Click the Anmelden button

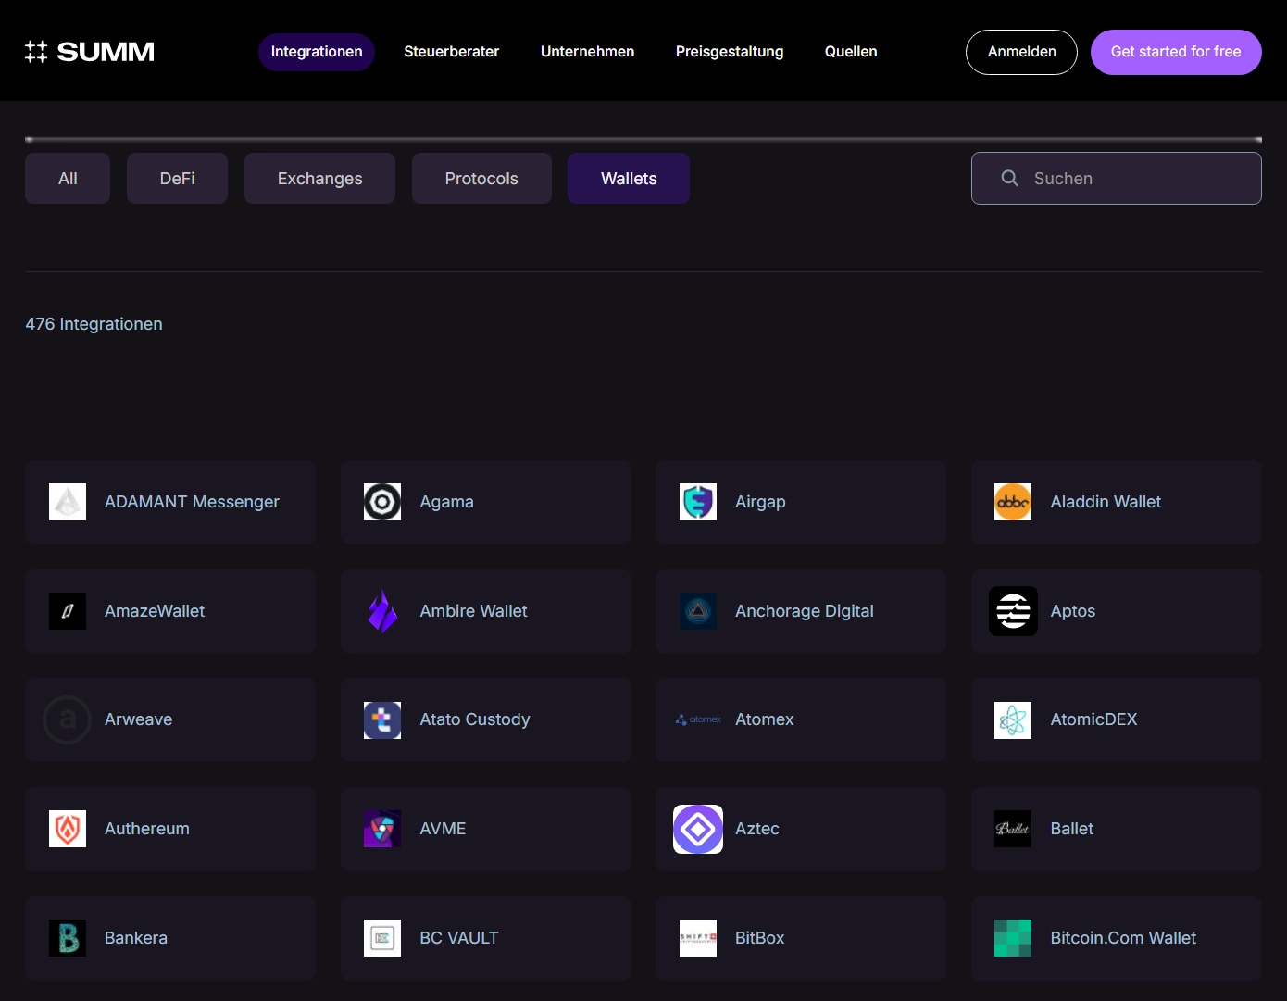click(1021, 52)
